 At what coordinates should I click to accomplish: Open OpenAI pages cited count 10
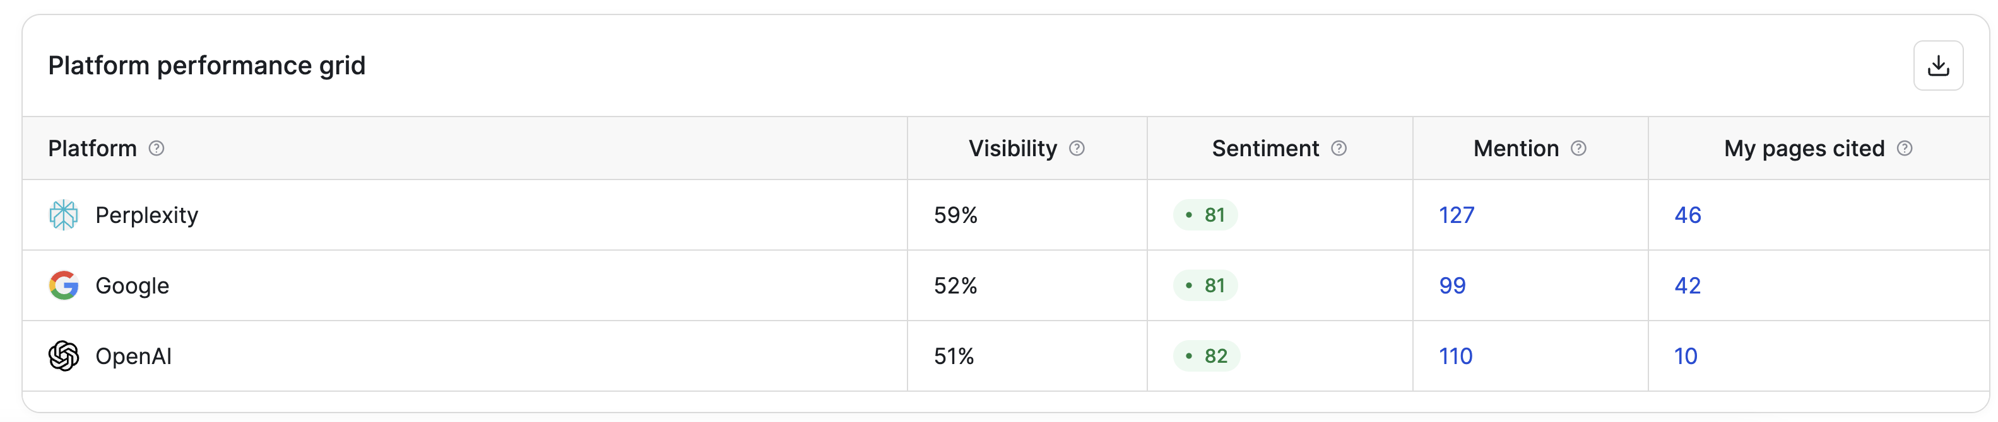[x=1686, y=355]
